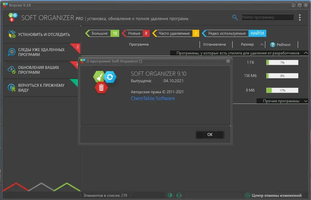The height and width of the screenshot is (200, 311).
Task: Toggle the Часто удаляемые filter tag
Action: (176, 33)
